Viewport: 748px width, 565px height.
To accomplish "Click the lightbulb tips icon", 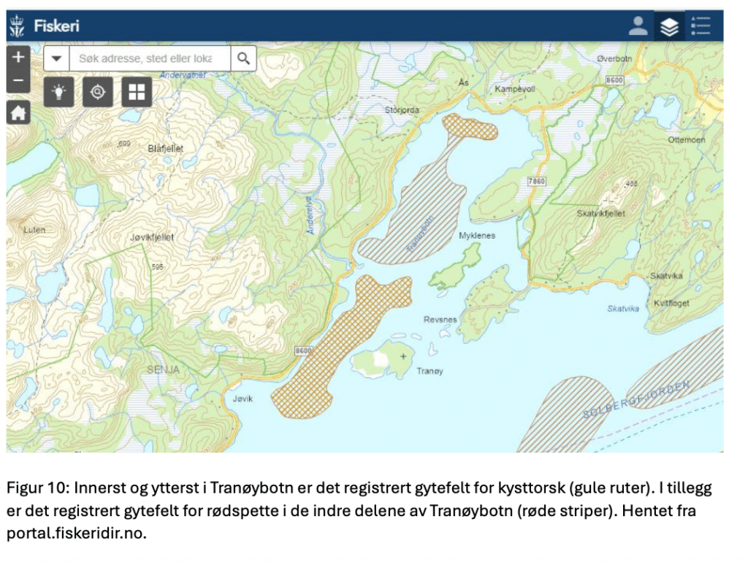I will (59, 92).
